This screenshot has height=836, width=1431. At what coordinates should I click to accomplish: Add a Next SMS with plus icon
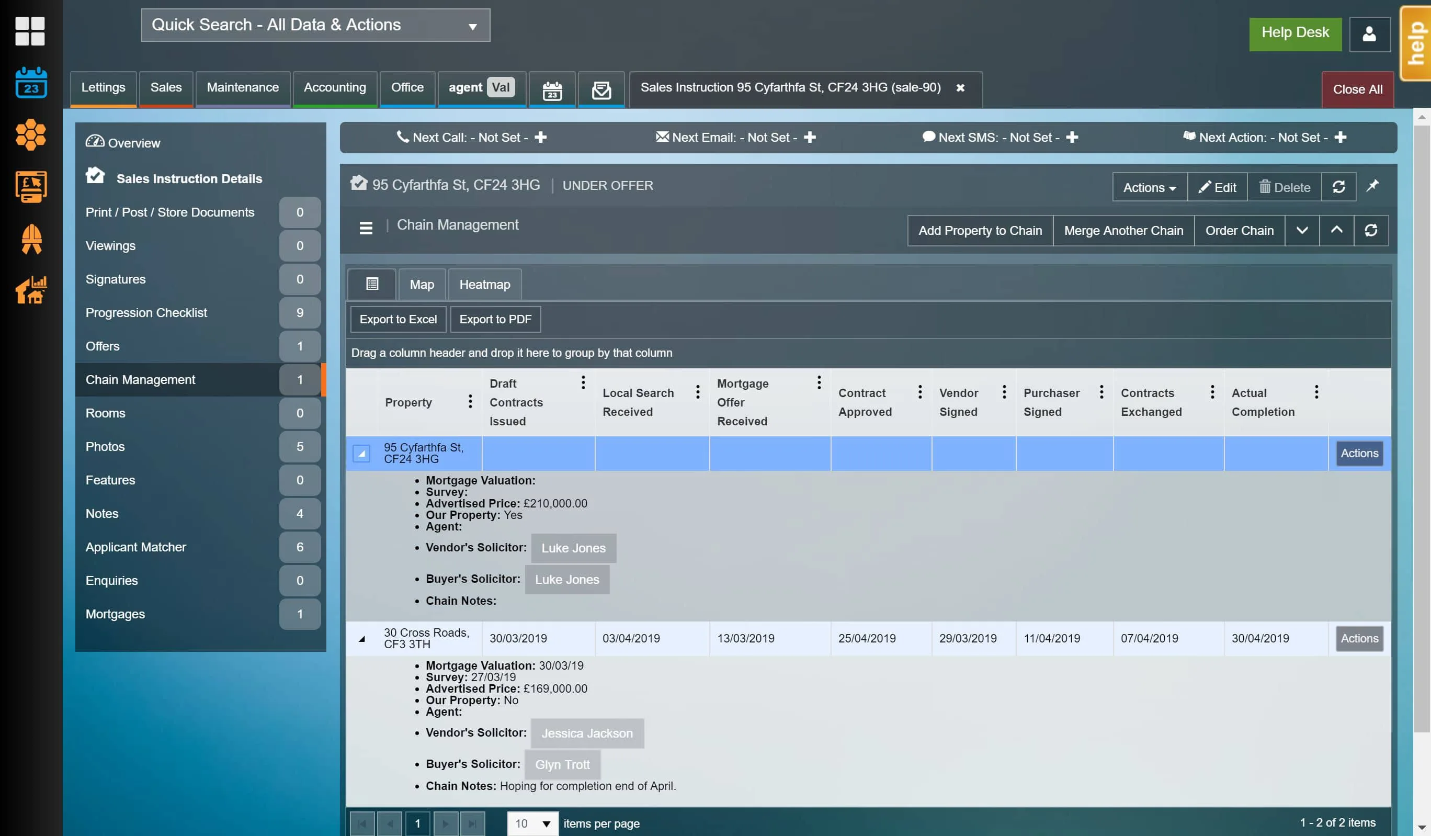click(x=1072, y=137)
